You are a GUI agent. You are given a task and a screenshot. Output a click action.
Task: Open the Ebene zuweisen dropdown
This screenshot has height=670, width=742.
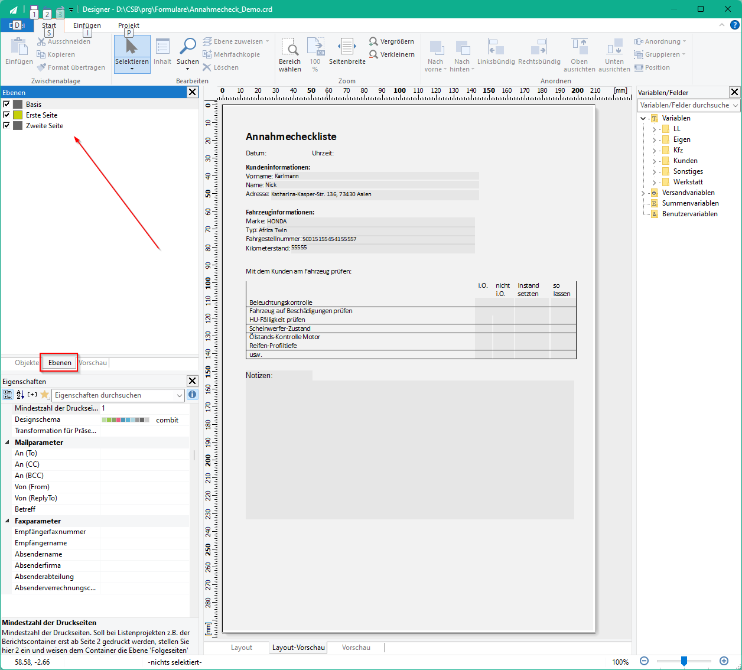coord(236,41)
